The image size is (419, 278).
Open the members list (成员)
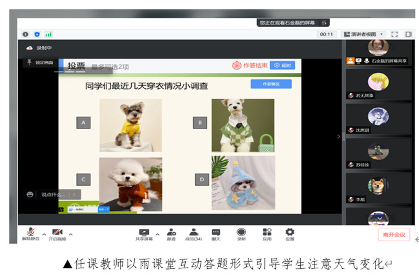click(x=193, y=232)
